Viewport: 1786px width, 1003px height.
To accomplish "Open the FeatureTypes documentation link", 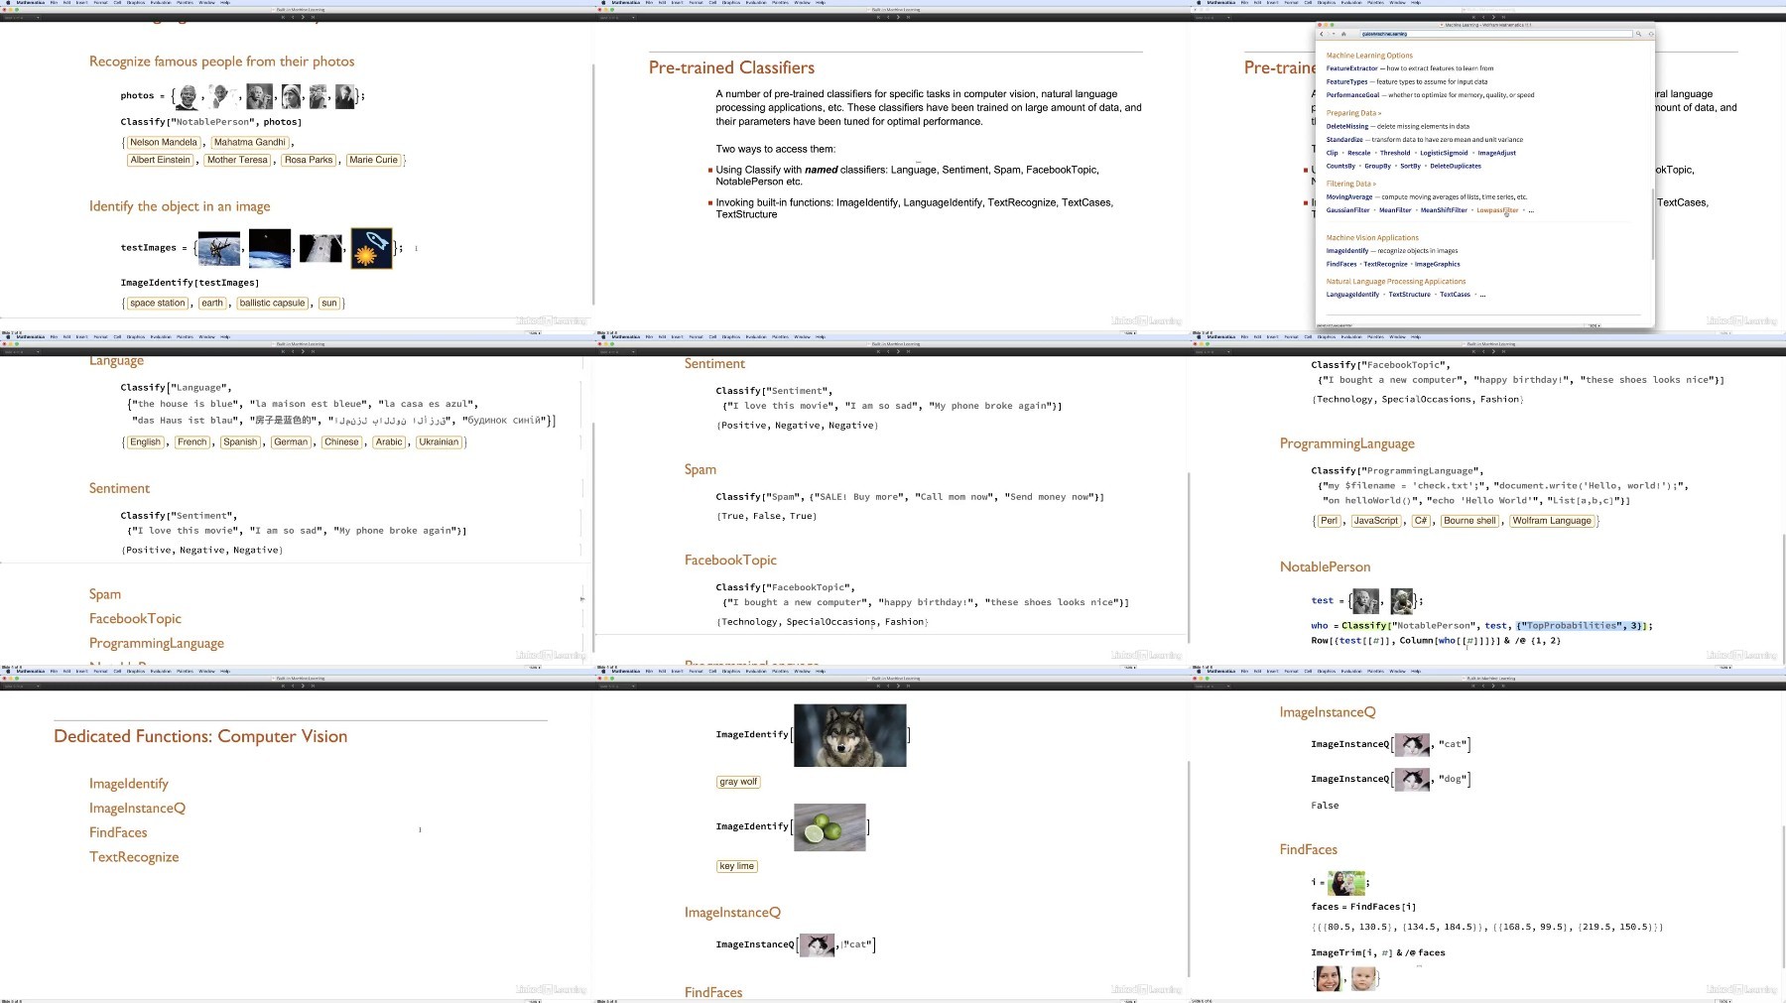I will point(1346,82).
